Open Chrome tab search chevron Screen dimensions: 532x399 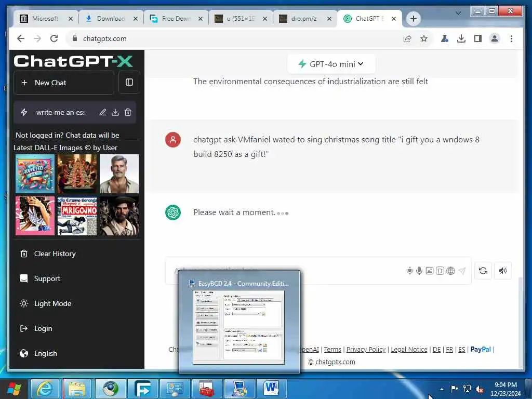pyautogui.click(x=458, y=13)
